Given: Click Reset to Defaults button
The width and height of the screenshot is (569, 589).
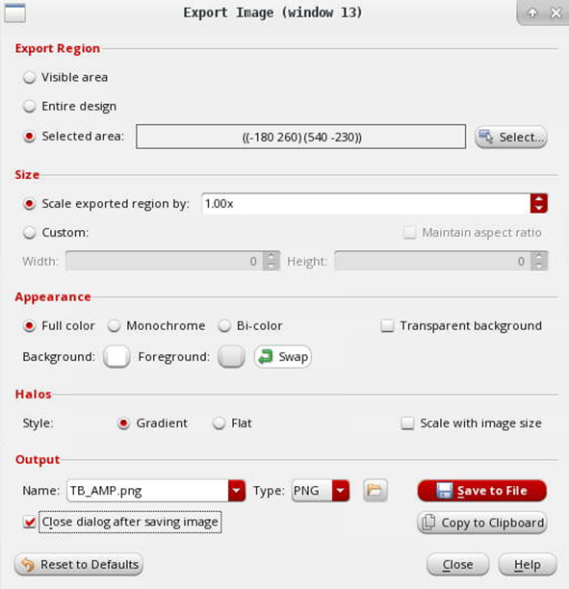Looking at the screenshot, I should tap(79, 564).
